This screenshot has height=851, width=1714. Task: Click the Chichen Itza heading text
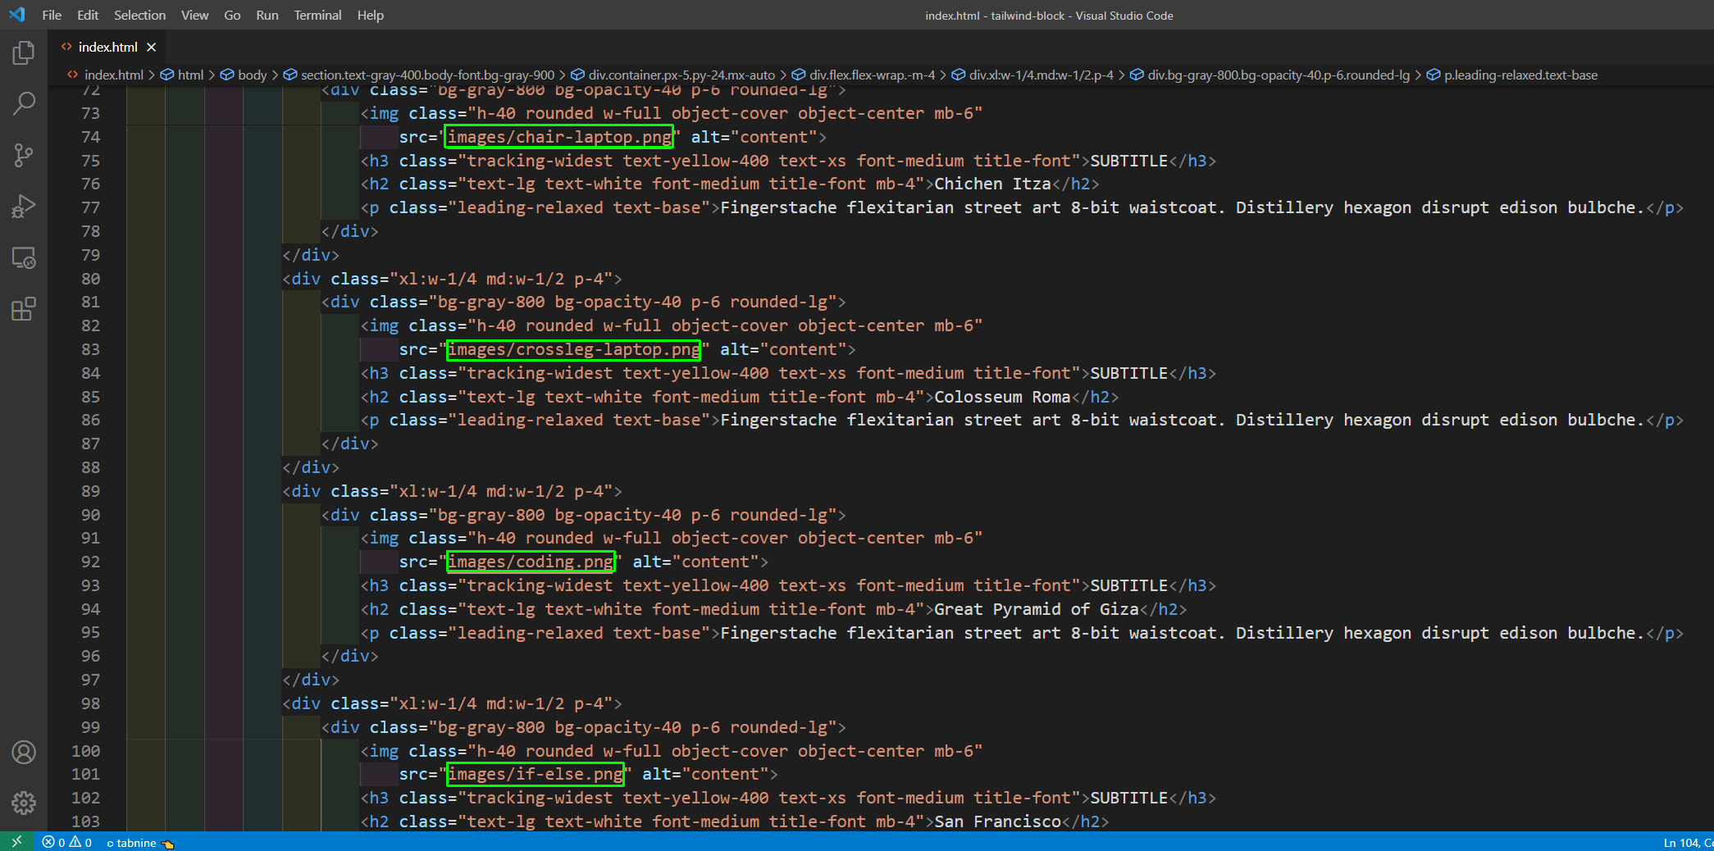(x=992, y=184)
